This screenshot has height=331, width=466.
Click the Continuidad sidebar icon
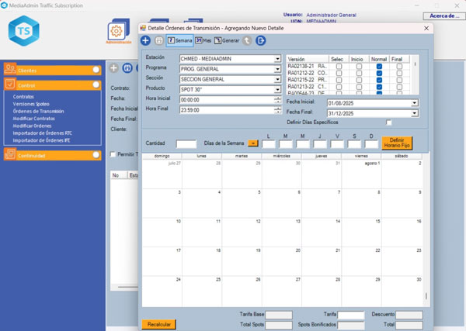click(x=9, y=155)
